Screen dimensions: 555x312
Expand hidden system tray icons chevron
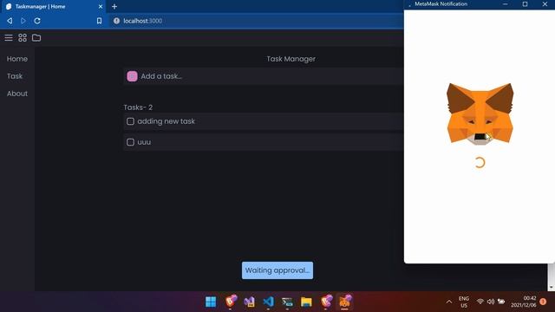(x=449, y=302)
